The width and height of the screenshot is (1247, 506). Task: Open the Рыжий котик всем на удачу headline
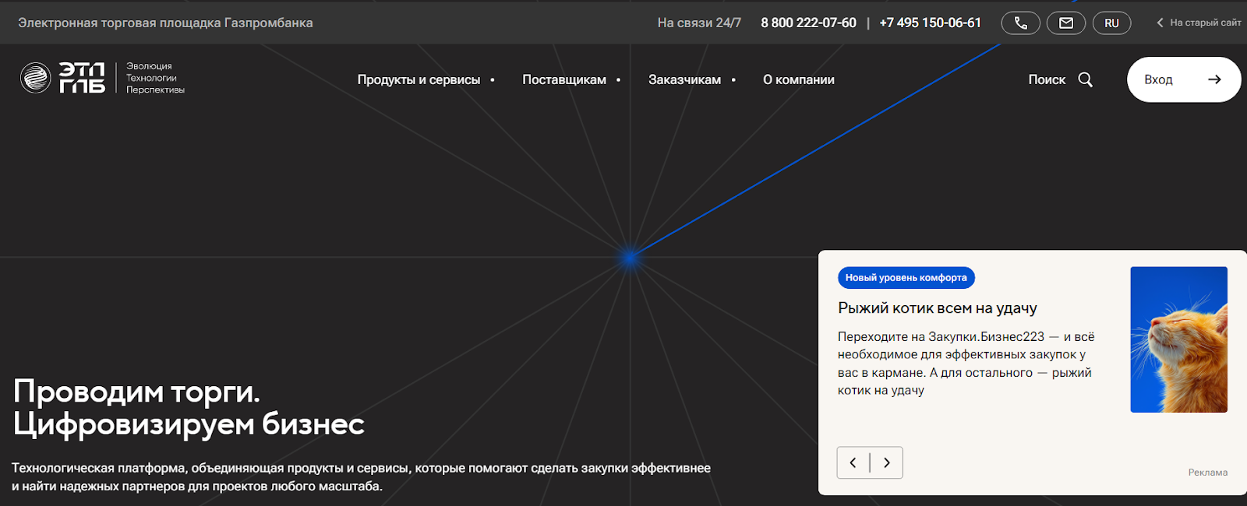pyautogui.click(x=937, y=308)
